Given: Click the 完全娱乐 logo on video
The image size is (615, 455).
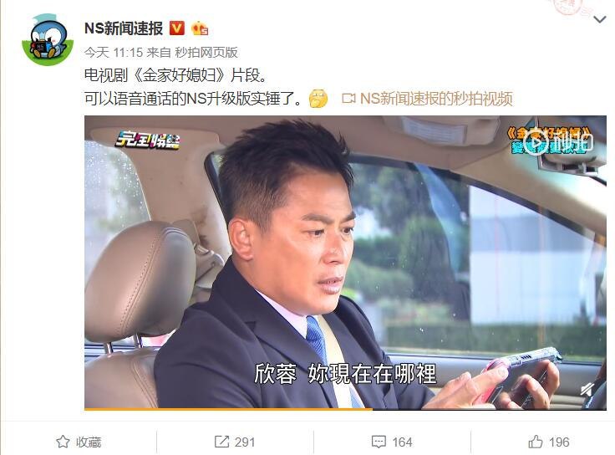Looking at the screenshot, I should (147, 140).
